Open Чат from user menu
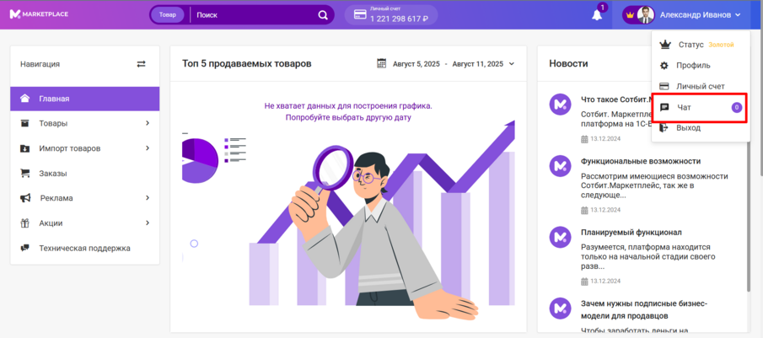 point(701,107)
